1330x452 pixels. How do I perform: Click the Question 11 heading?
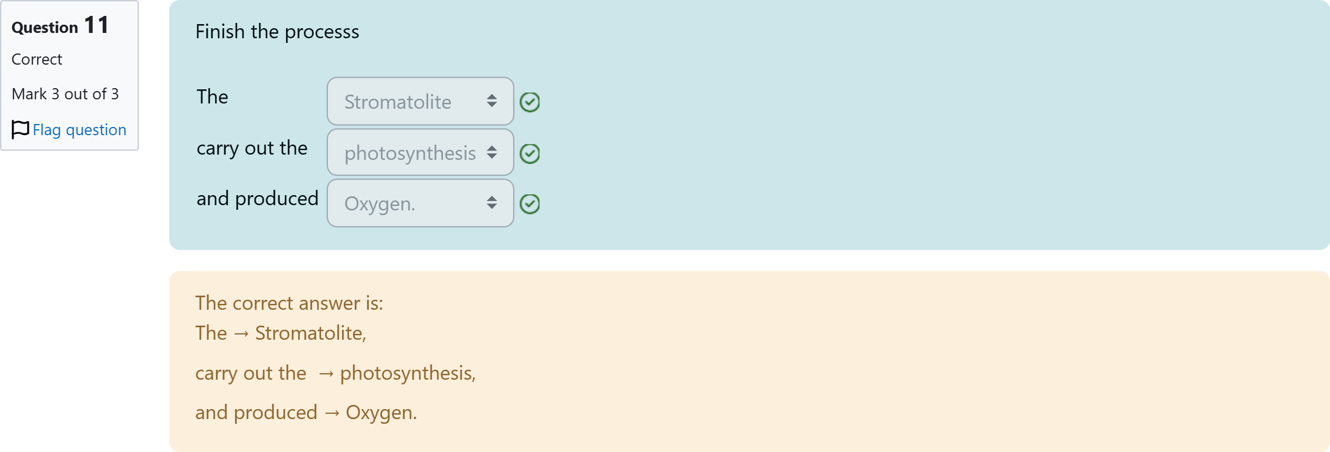[60, 26]
